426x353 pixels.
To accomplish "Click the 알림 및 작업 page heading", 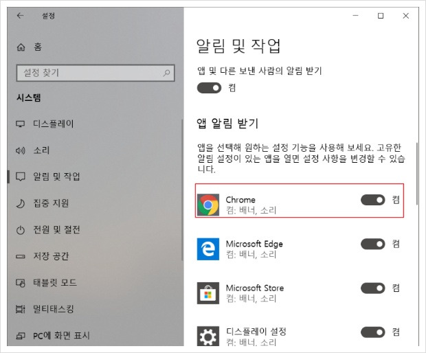I will coord(238,45).
